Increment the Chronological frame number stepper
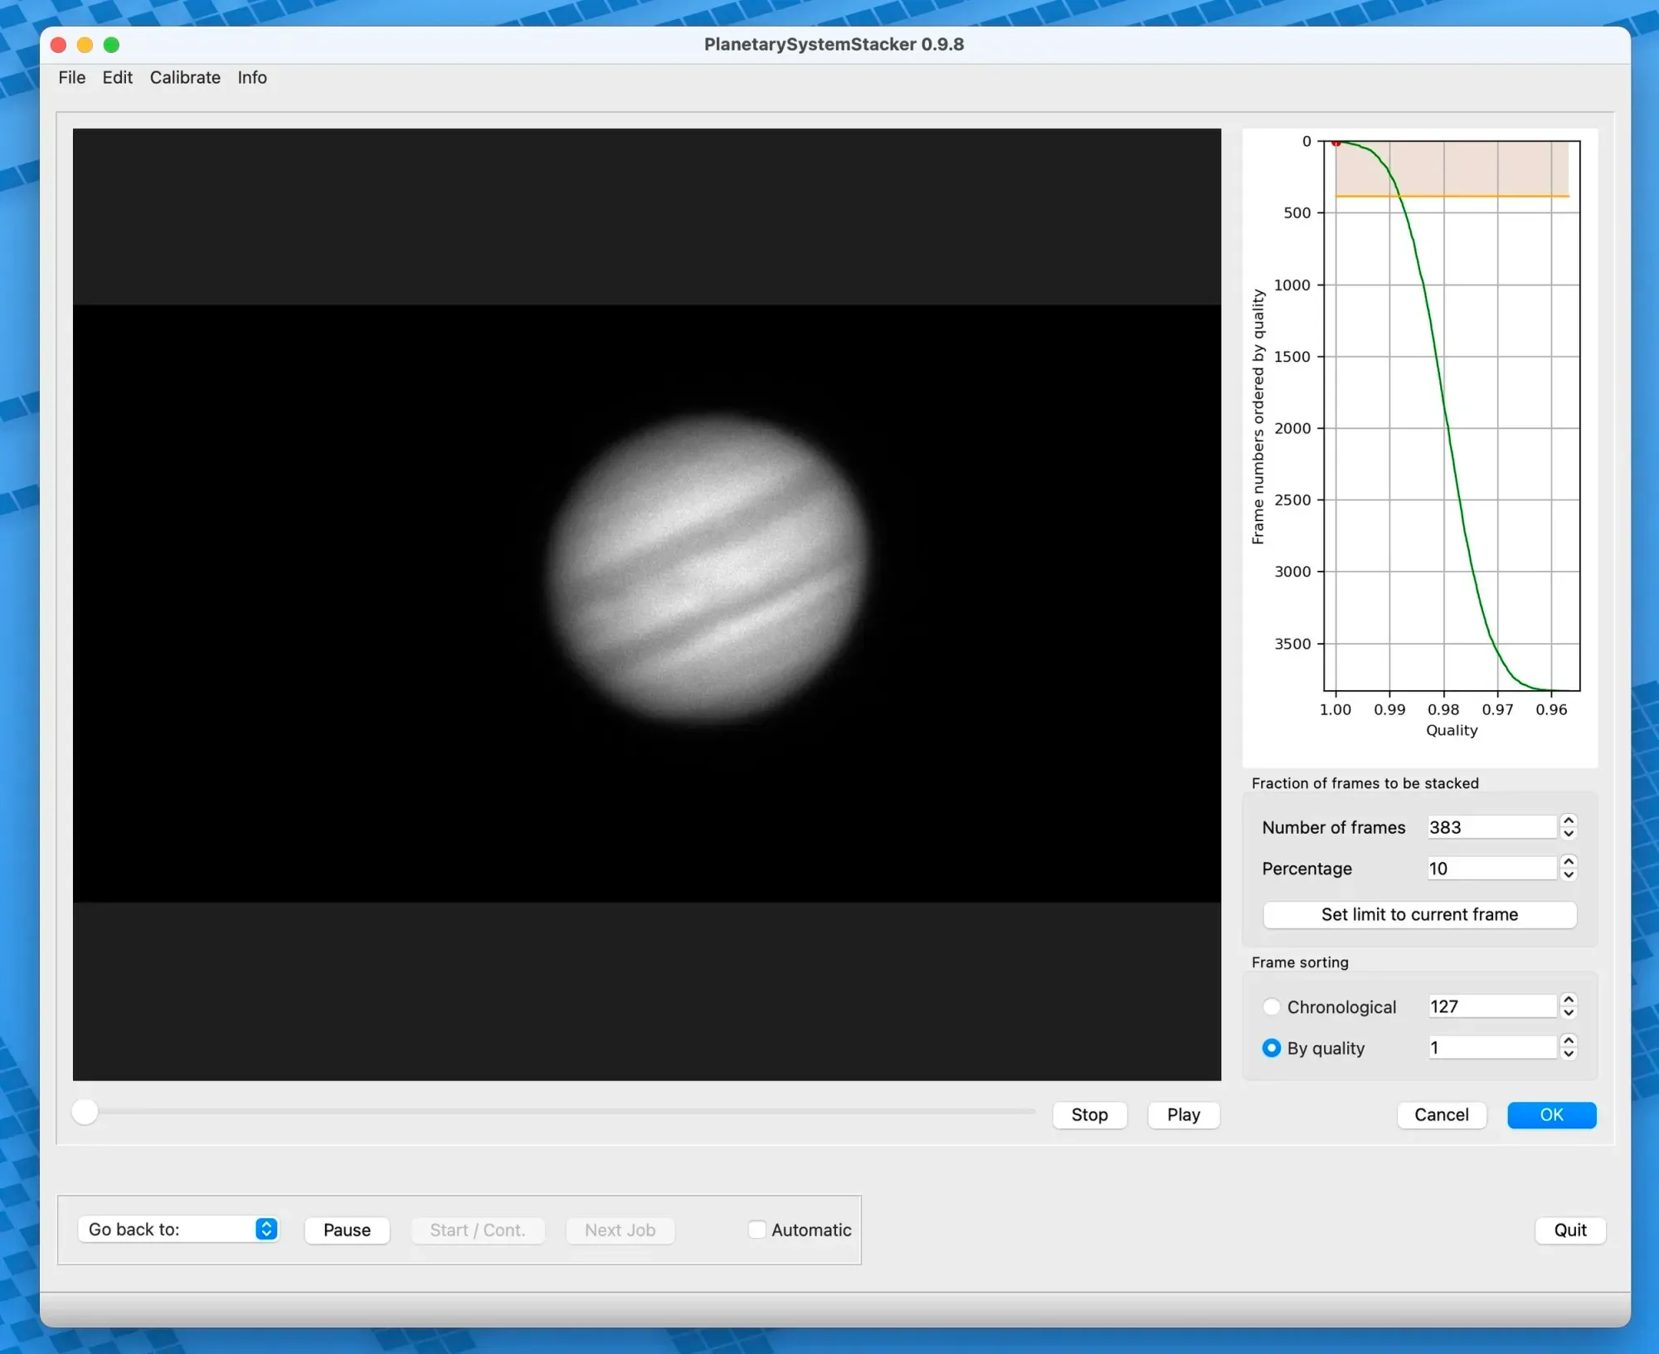 [1569, 1001]
